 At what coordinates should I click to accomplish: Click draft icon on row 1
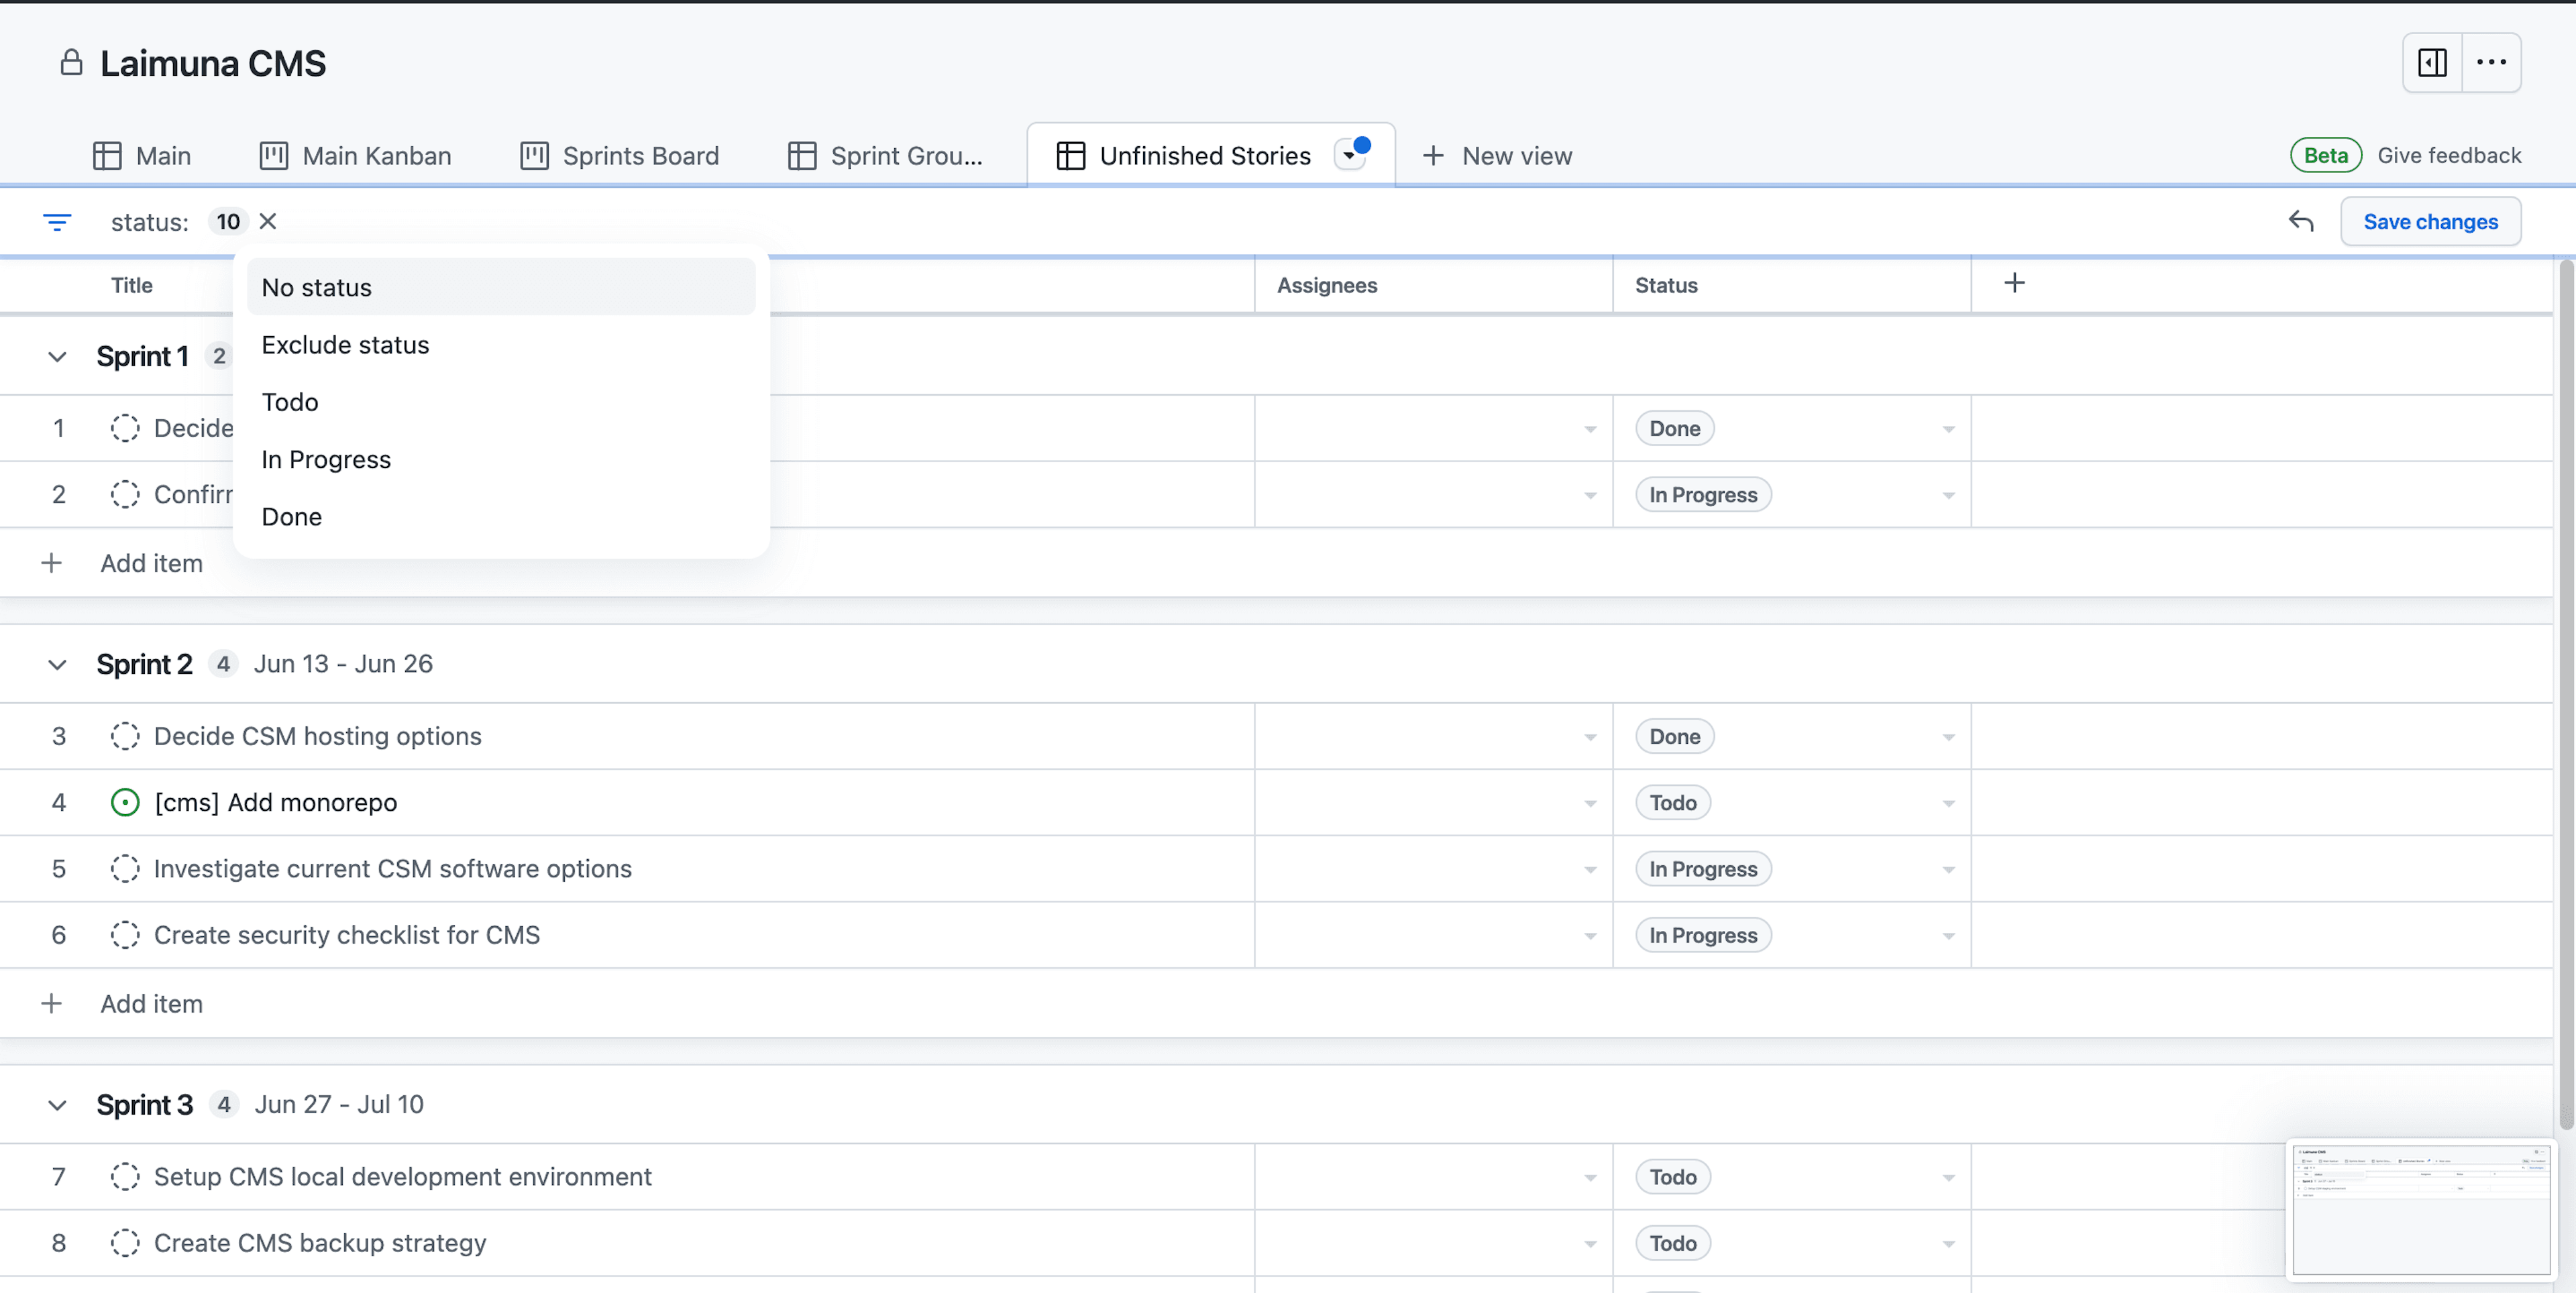tap(125, 428)
